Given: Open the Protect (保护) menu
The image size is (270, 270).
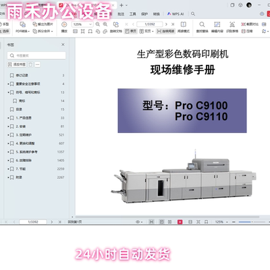Looking at the screenshot, I should click(x=144, y=14).
